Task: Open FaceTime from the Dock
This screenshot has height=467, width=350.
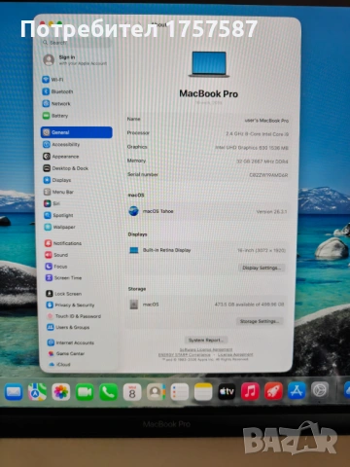Action: pyautogui.click(x=85, y=392)
